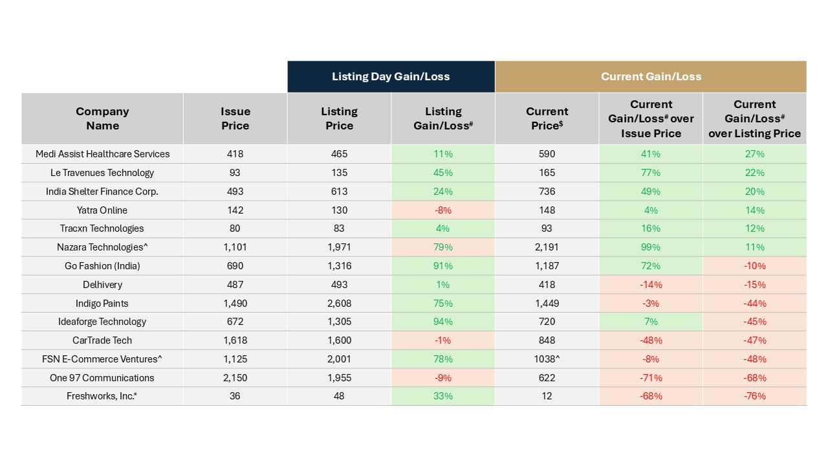Click the Le Travenues Technology row name
Image resolution: width=828 pixels, height=466 pixels.
(102, 173)
